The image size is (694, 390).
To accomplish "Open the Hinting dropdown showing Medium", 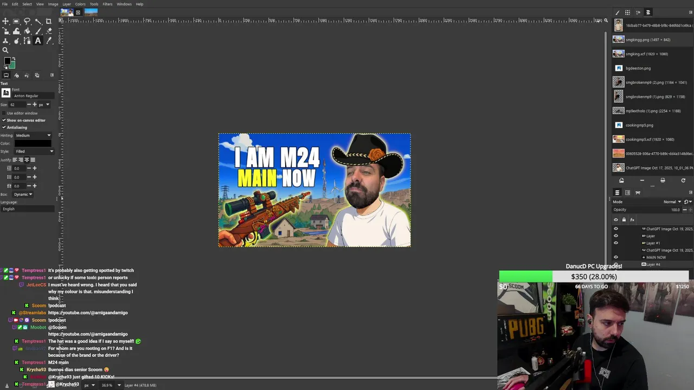I will pos(33,135).
